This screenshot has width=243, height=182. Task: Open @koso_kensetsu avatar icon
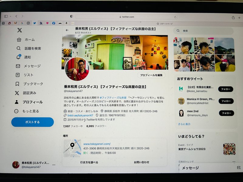(181, 89)
